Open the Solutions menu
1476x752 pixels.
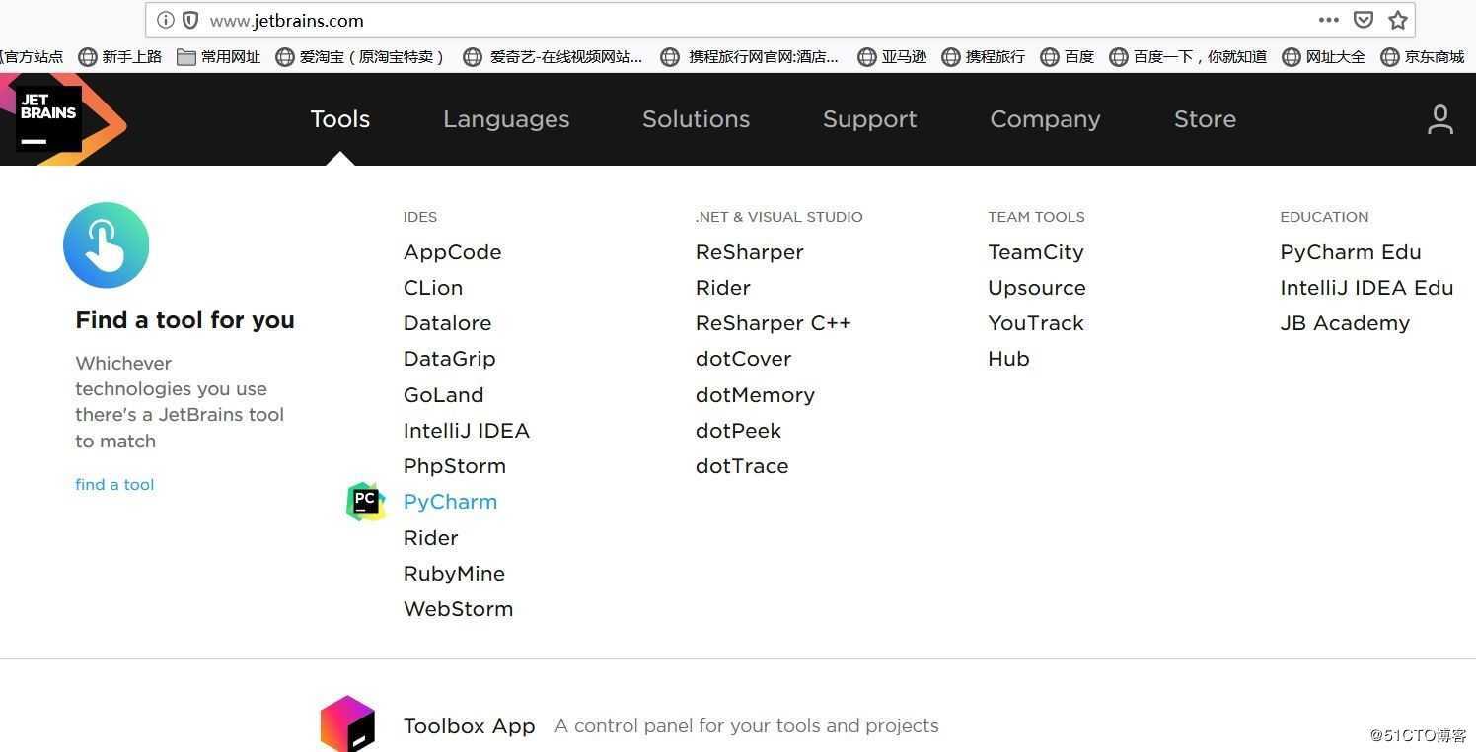[697, 119]
